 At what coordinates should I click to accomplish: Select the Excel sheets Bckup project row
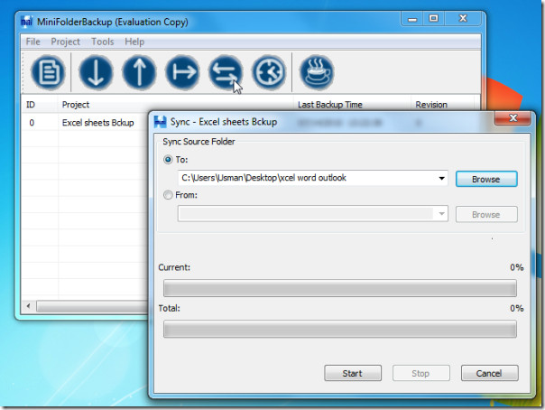pos(98,123)
